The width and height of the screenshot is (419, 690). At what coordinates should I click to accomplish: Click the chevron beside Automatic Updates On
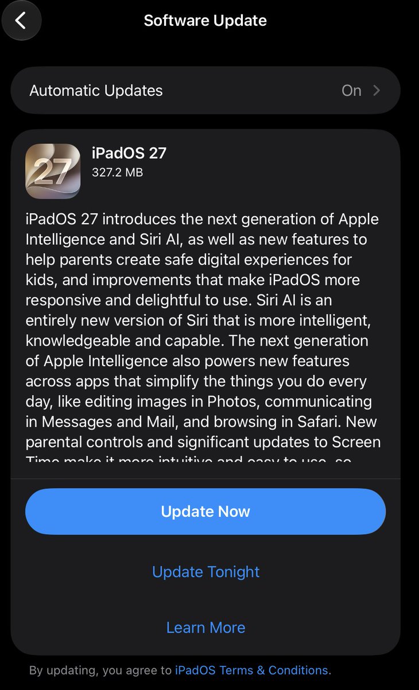[377, 90]
